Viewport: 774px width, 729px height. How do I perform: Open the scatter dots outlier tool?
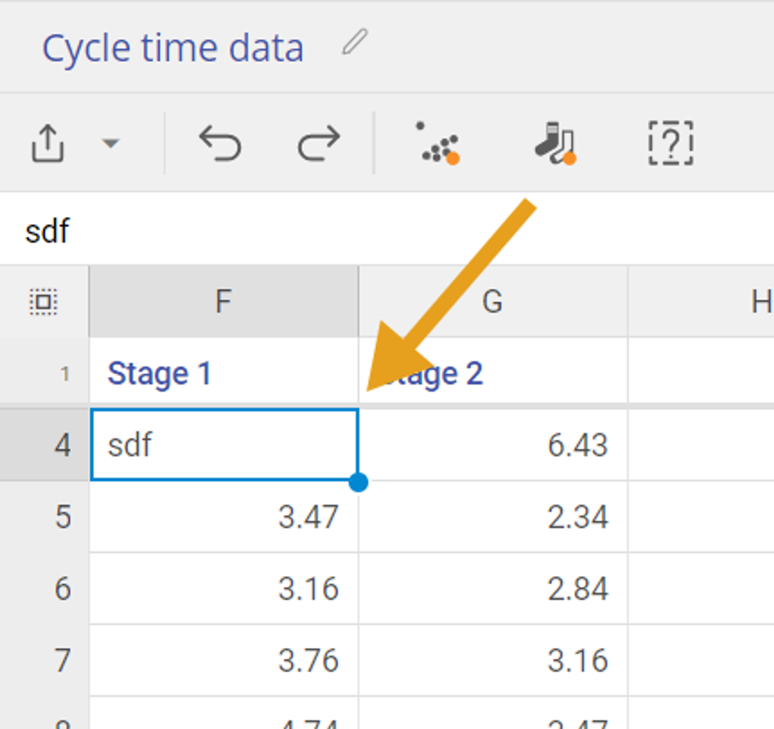pos(440,143)
